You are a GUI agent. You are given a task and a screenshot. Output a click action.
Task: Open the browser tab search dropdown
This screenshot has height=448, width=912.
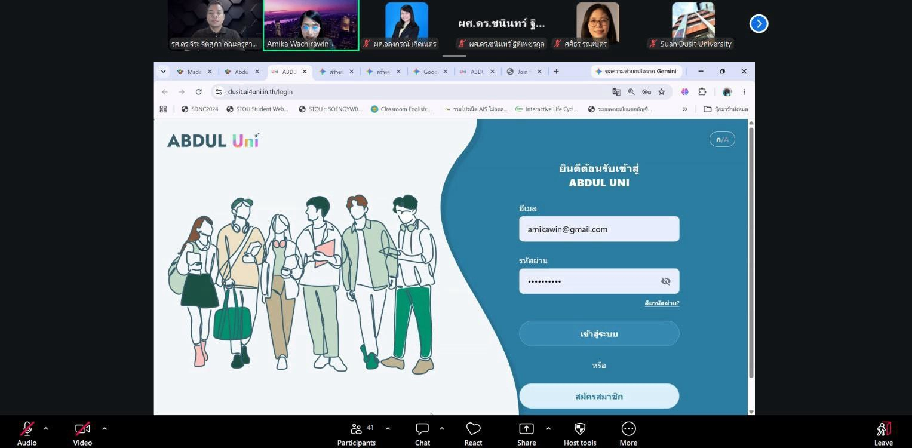[163, 72]
